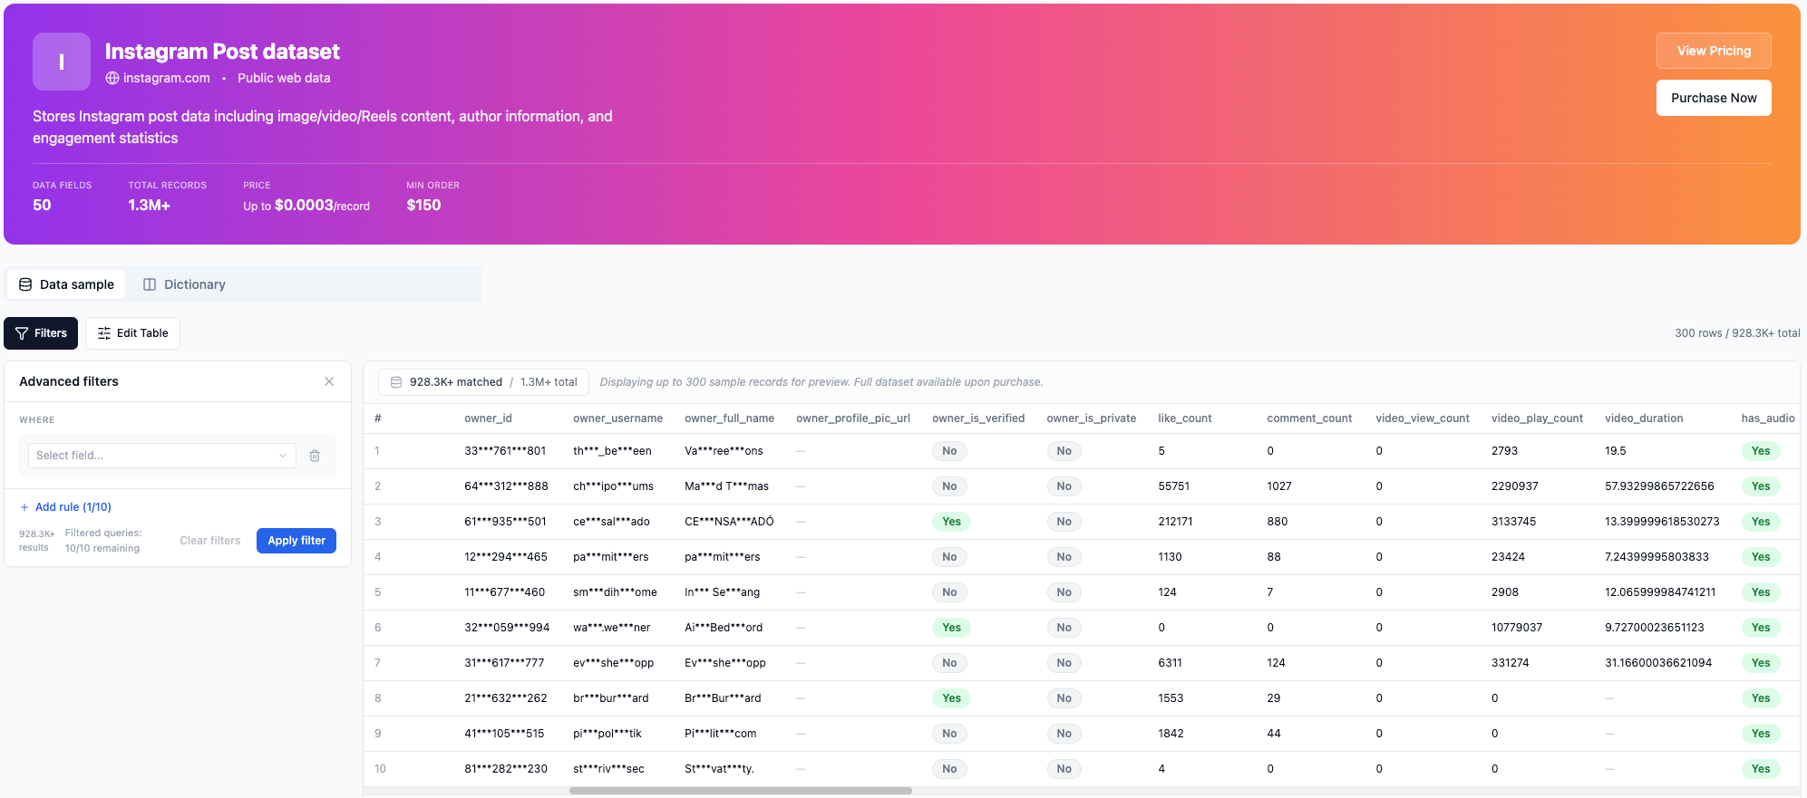Click the video_play_count column header
The image size is (1807, 798).
(x=1537, y=418)
